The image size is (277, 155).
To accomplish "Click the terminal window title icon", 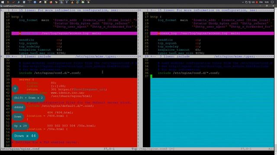I will coord(1,6).
